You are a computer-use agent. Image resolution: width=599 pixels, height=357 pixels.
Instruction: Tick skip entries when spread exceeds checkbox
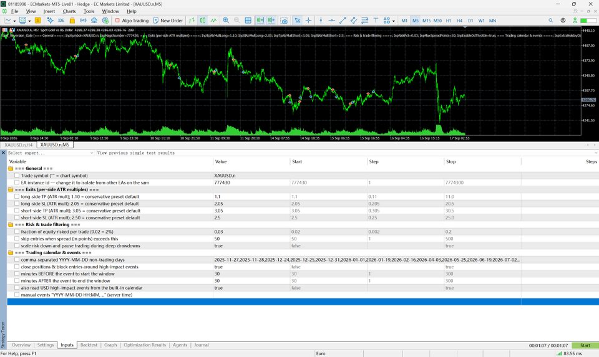17,239
